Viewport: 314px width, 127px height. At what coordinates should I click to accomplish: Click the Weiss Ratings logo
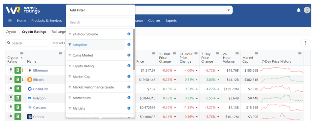coord(22,10)
